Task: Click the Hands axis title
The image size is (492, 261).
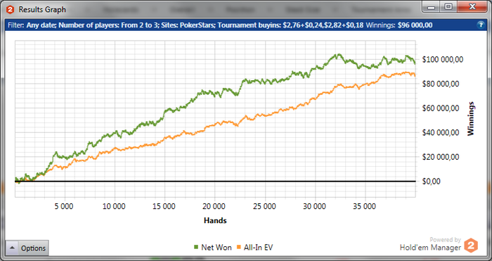Action: point(215,220)
